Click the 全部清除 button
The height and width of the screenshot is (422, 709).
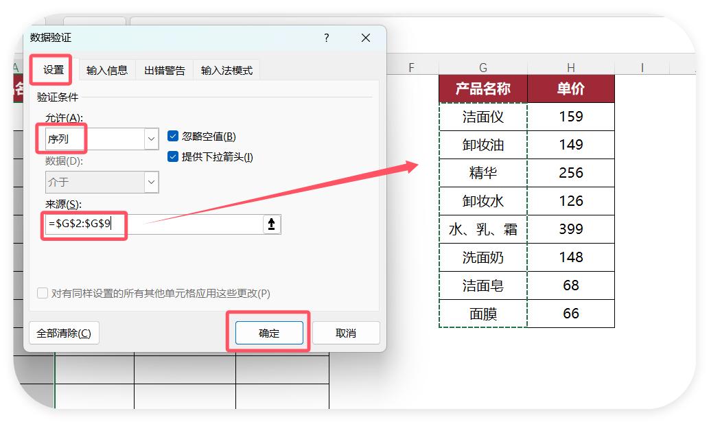tap(64, 333)
